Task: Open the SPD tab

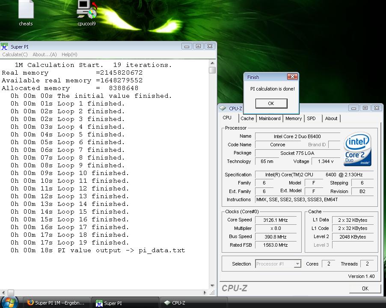Action: tap(311, 118)
